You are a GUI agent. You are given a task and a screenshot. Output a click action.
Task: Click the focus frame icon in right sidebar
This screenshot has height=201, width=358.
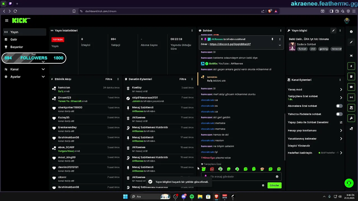[x=351, y=56]
